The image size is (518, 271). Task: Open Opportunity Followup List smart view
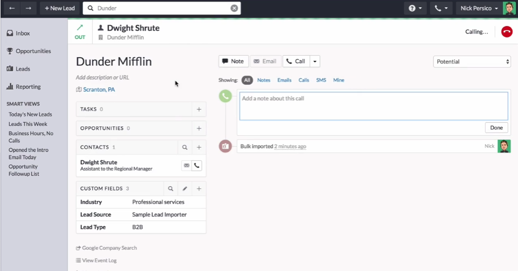[x=24, y=170]
